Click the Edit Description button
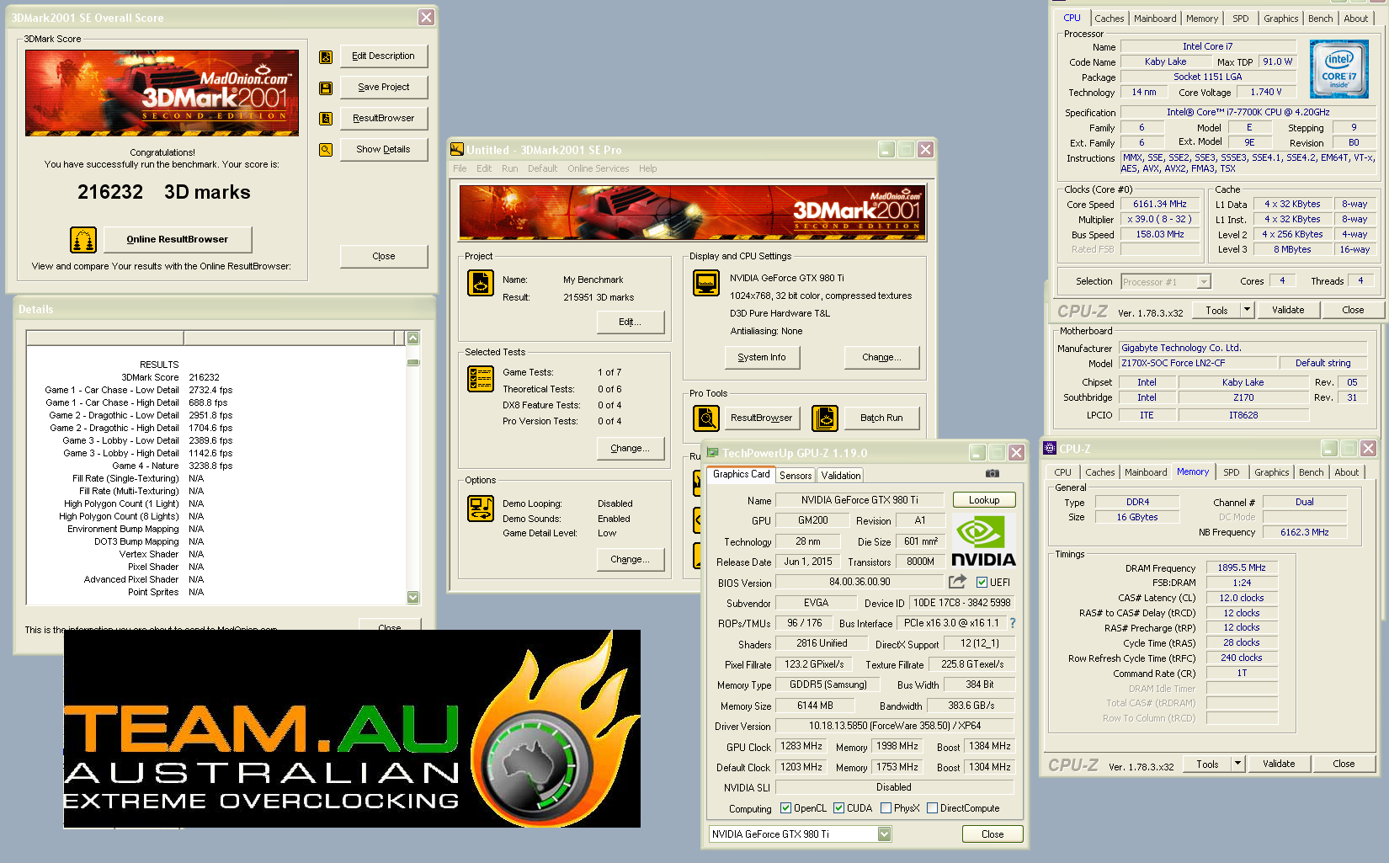 383,56
